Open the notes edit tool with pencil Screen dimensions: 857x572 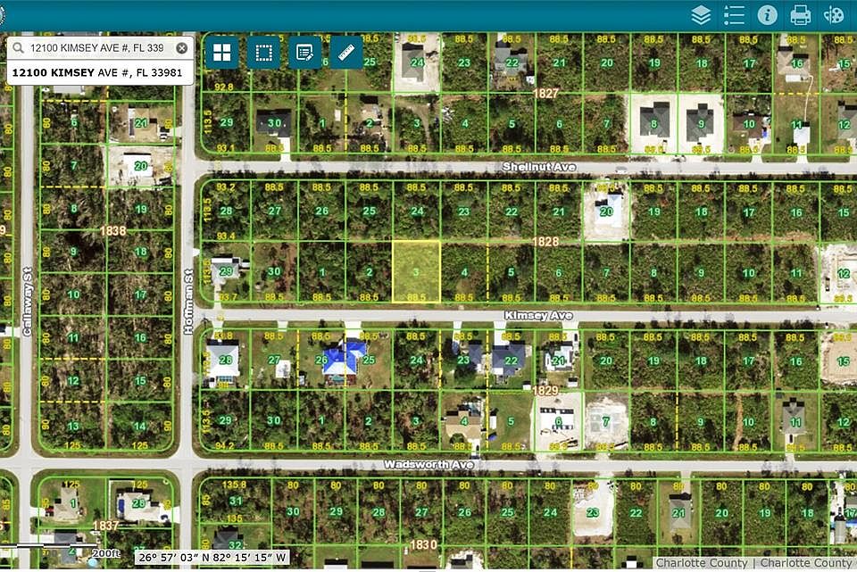(x=305, y=53)
